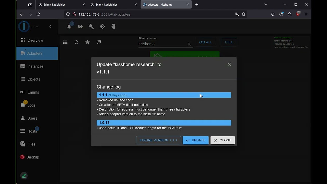Open the Firefox account icon
This screenshot has height=184, width=327.
pos(281,14)
